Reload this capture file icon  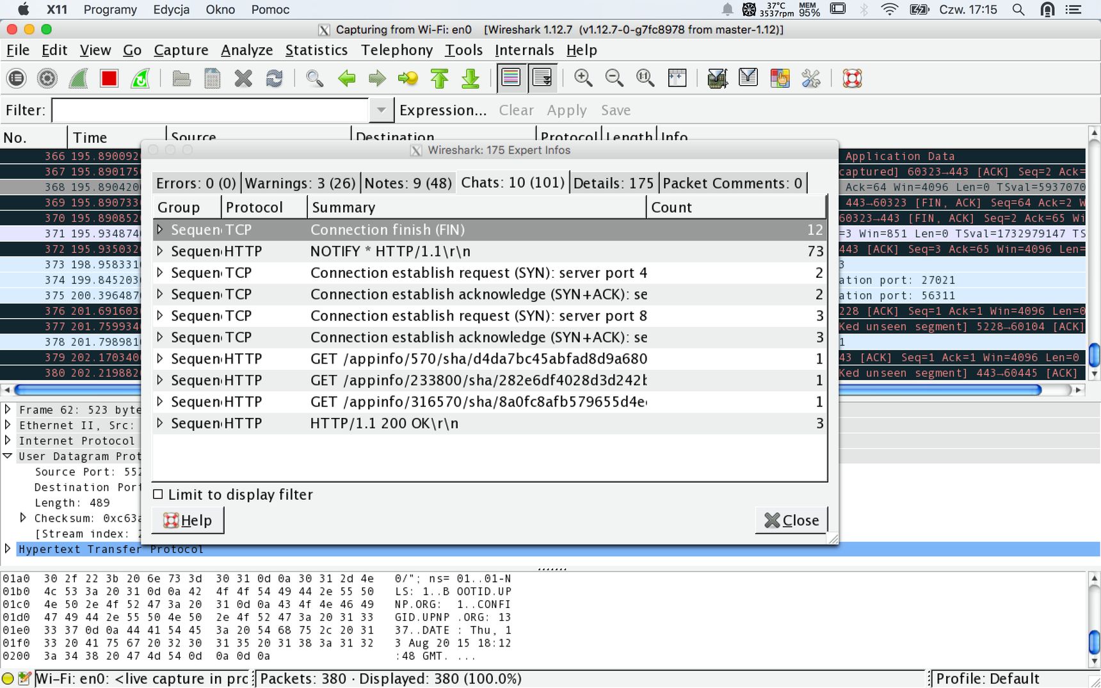(274, 78)
